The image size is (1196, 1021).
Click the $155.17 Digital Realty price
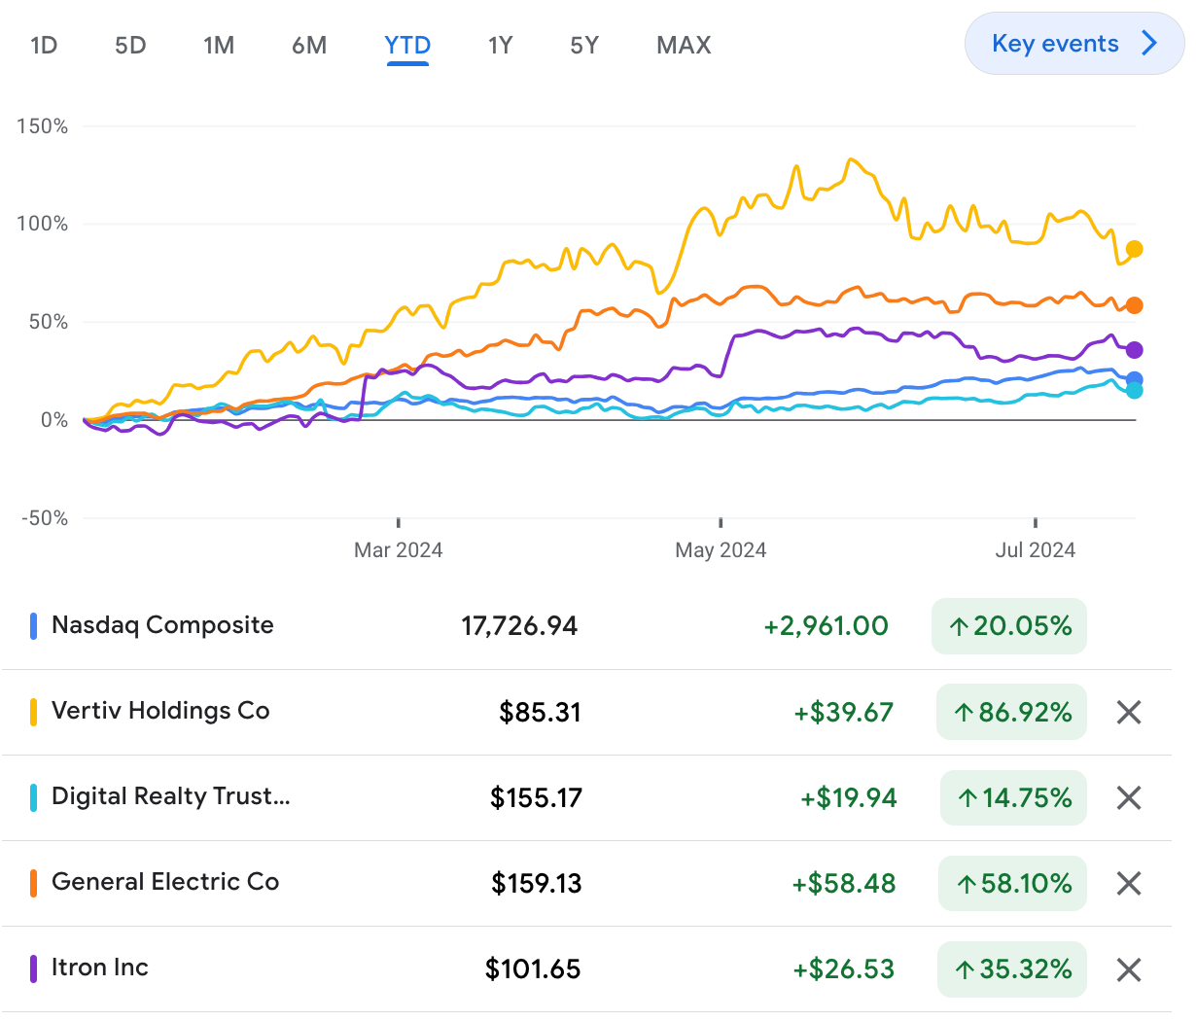pos(536,798)
